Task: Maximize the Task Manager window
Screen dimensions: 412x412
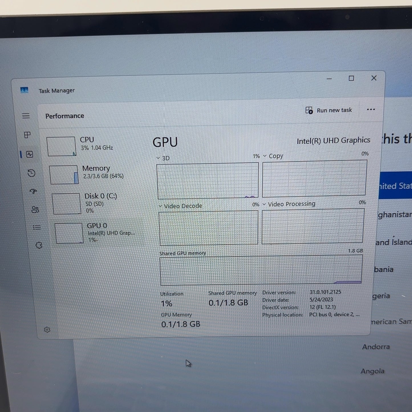Action: click(x=351, y=78)
